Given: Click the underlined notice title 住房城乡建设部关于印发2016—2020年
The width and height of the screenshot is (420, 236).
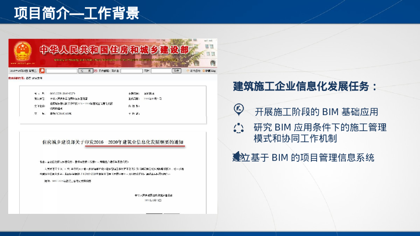Looking at the screenshot, I should (x=113, y=142).
